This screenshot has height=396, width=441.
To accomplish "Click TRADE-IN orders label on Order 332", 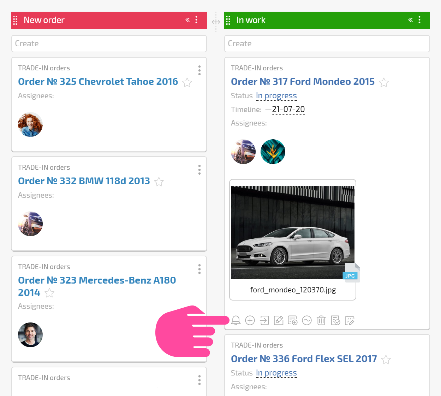I will pyautogui.click(x=44, y=167).
